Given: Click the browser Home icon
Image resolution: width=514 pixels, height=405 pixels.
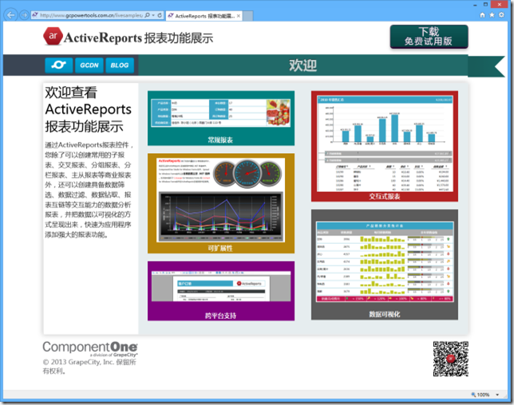Looking at the screenshot, I should (482, 15).
